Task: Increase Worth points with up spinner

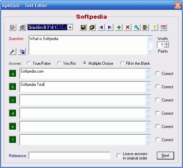Action: (x=166, y=43)
